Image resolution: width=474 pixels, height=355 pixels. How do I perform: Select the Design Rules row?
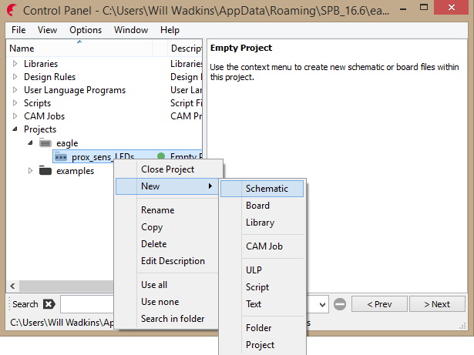point(104,77)
